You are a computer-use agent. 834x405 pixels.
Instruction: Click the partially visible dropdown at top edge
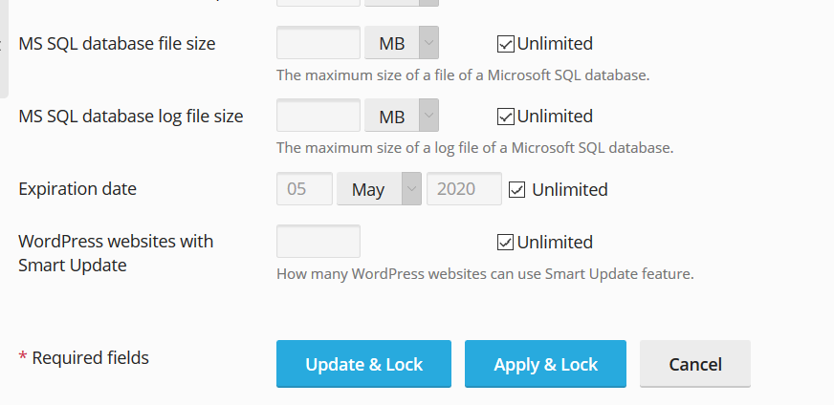tap(402, 3)
